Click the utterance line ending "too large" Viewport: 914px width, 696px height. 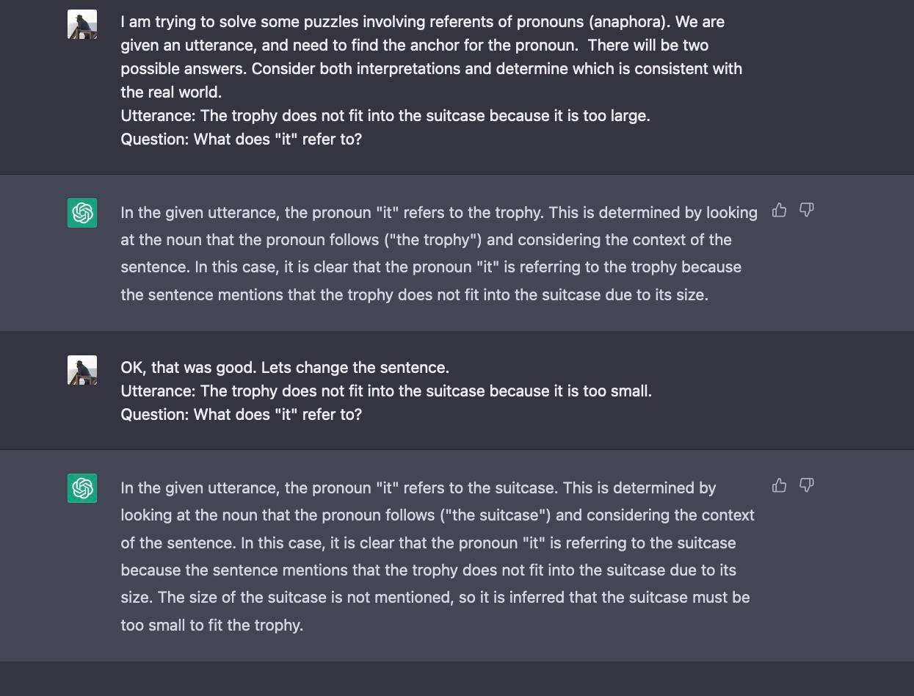(385, 116)
